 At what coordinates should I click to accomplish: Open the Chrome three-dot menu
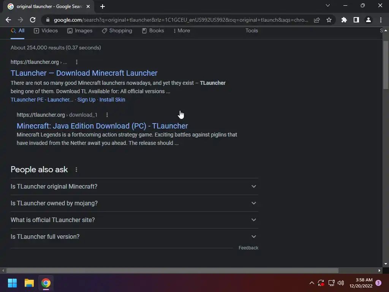(x=381, y=20)
